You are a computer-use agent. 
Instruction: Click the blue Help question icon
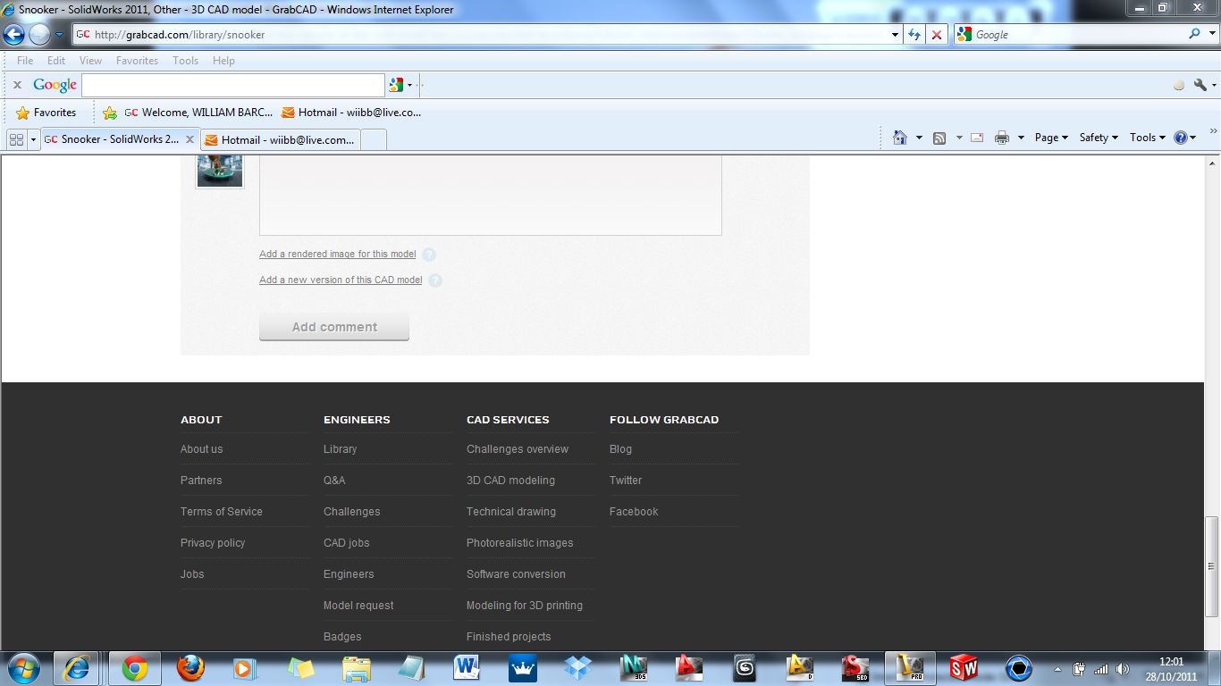[x=1180, y=138]
